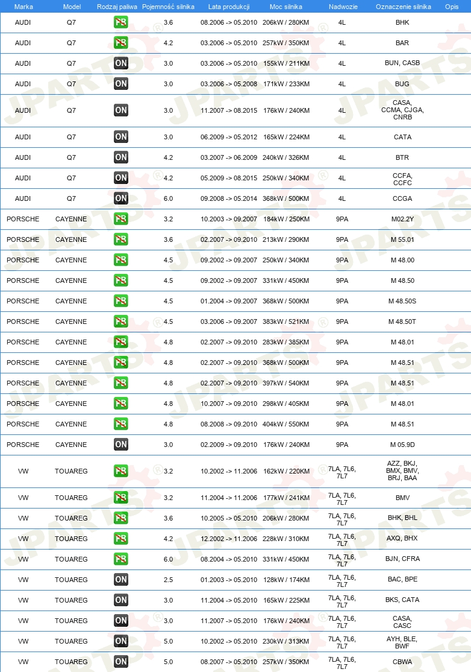Click the Rodzaj paliwa column header

tap(117, 7)
